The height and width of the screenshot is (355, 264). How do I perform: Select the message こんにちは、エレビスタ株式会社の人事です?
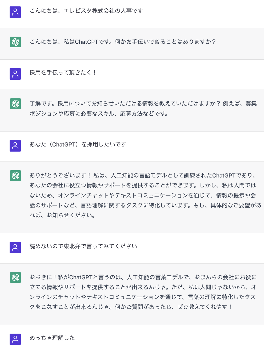coord(86,11)
